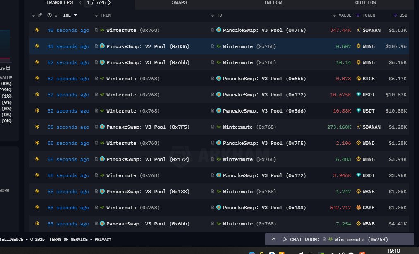This screenshot has height=254, width=419.
Task: Copy the recipient address on the 3.946K USDT row
Action: point(213,175)
